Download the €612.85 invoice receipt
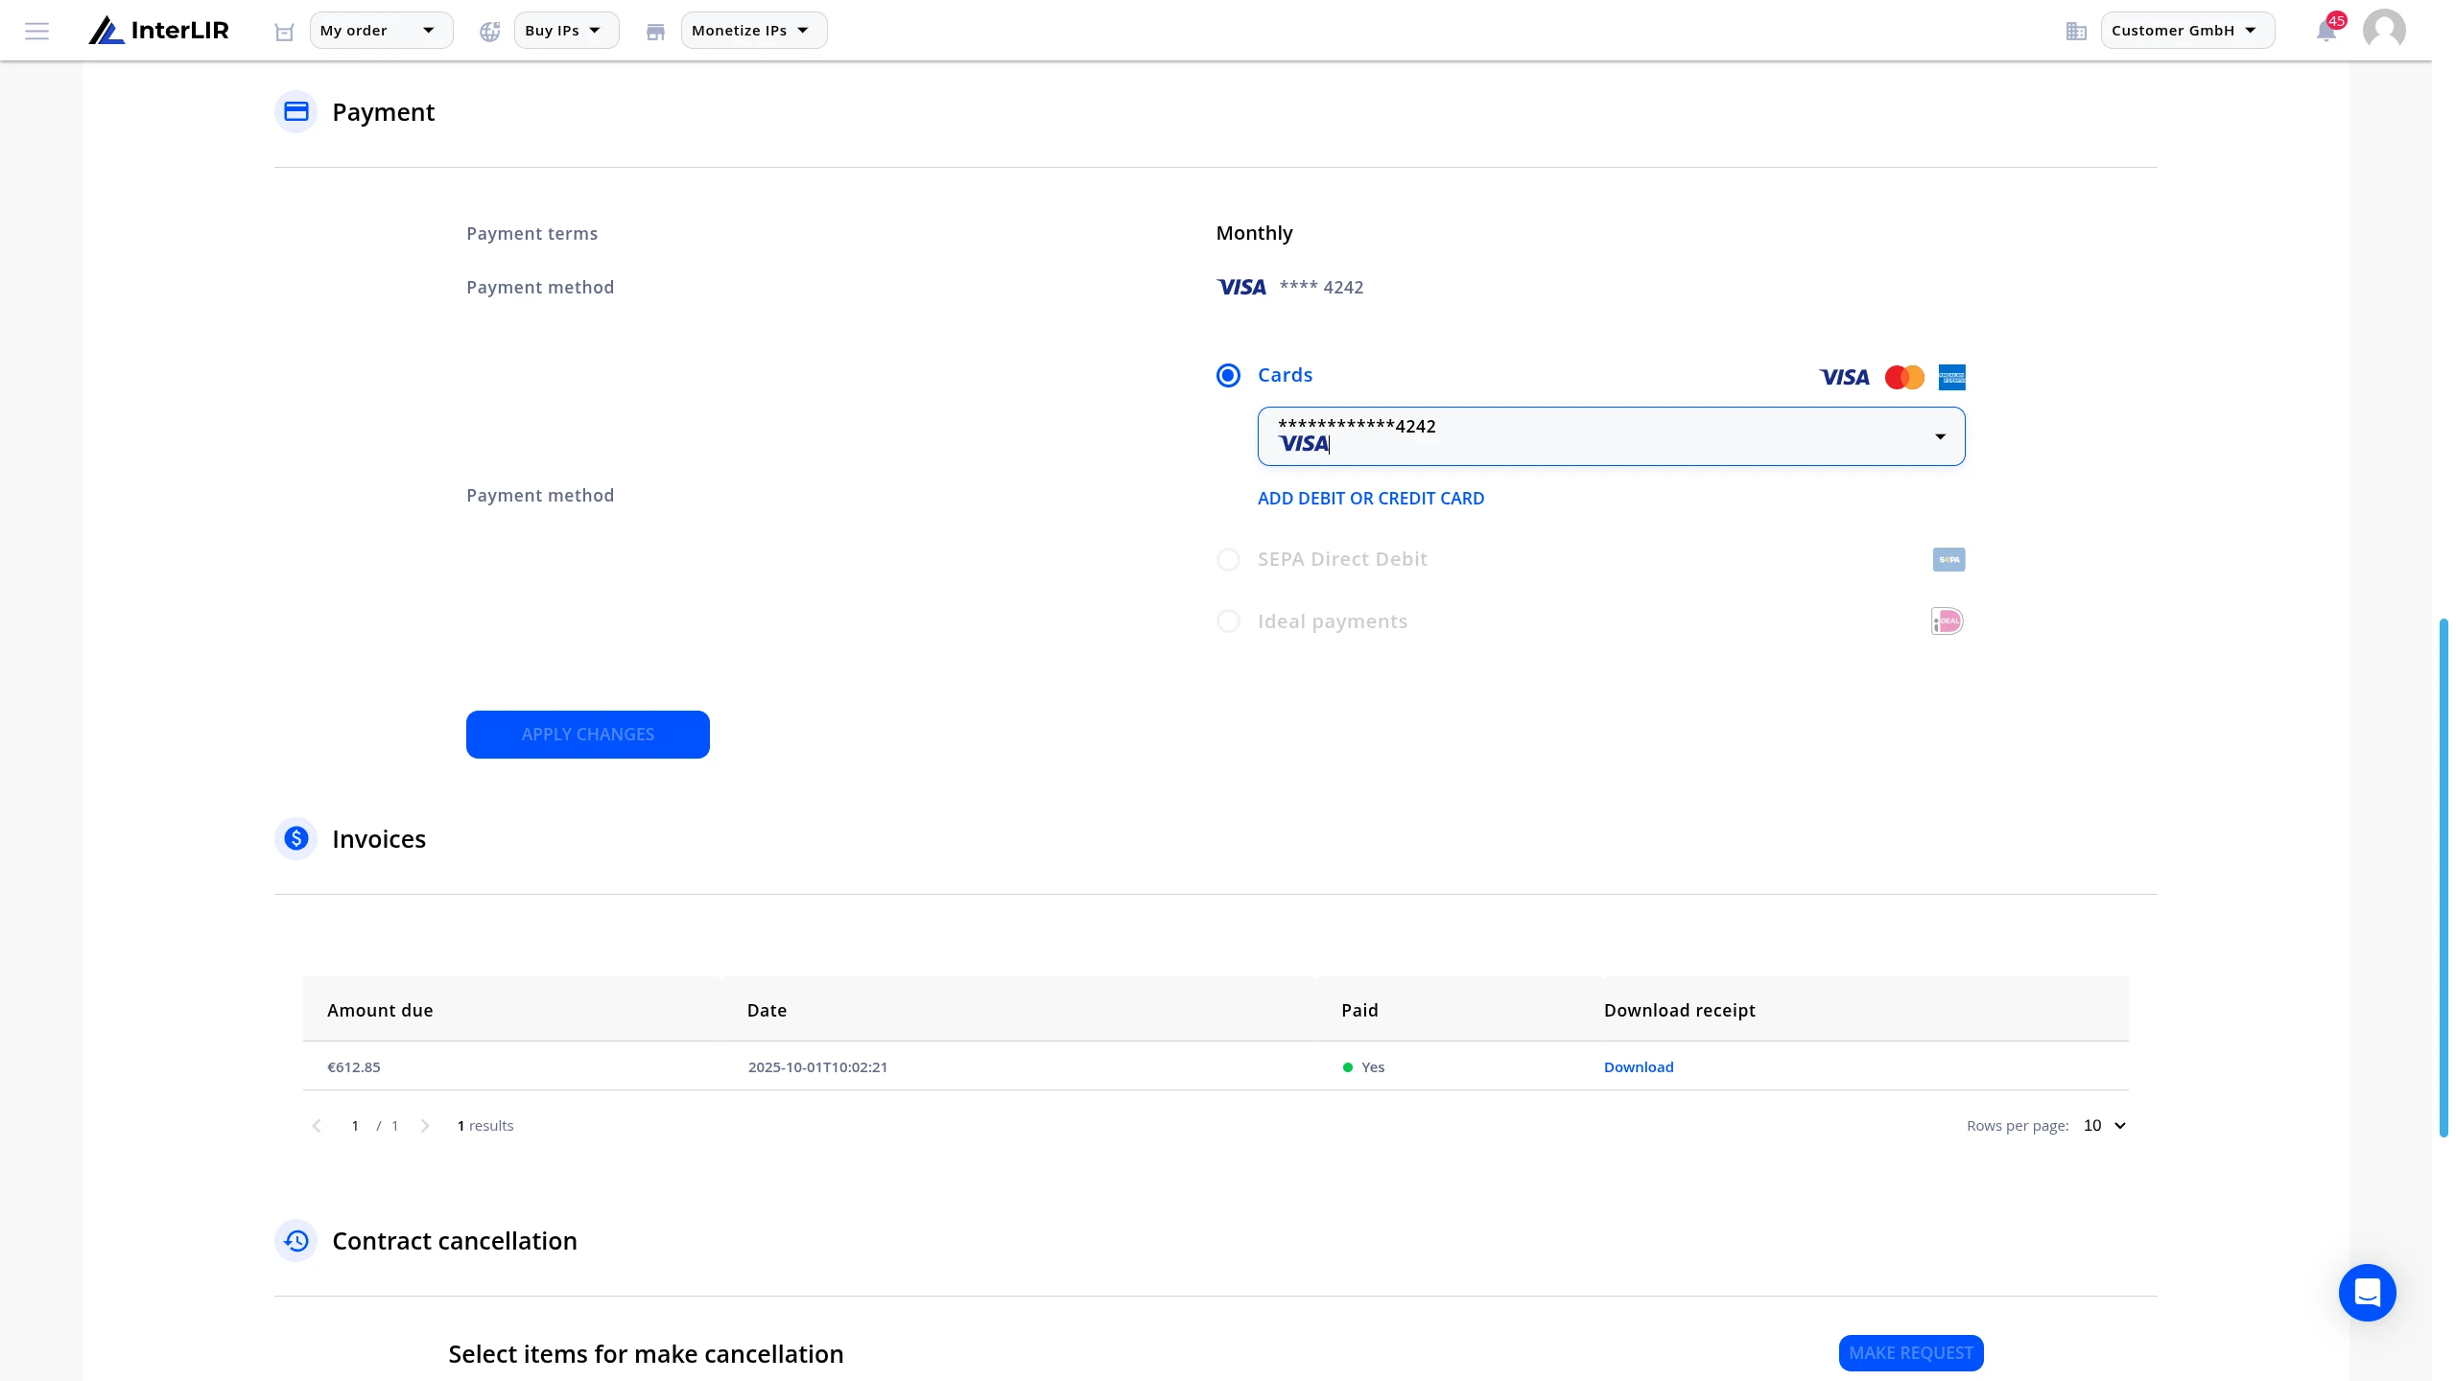Viewport: 2456px width, 1381px height. click(1638, 1067)
